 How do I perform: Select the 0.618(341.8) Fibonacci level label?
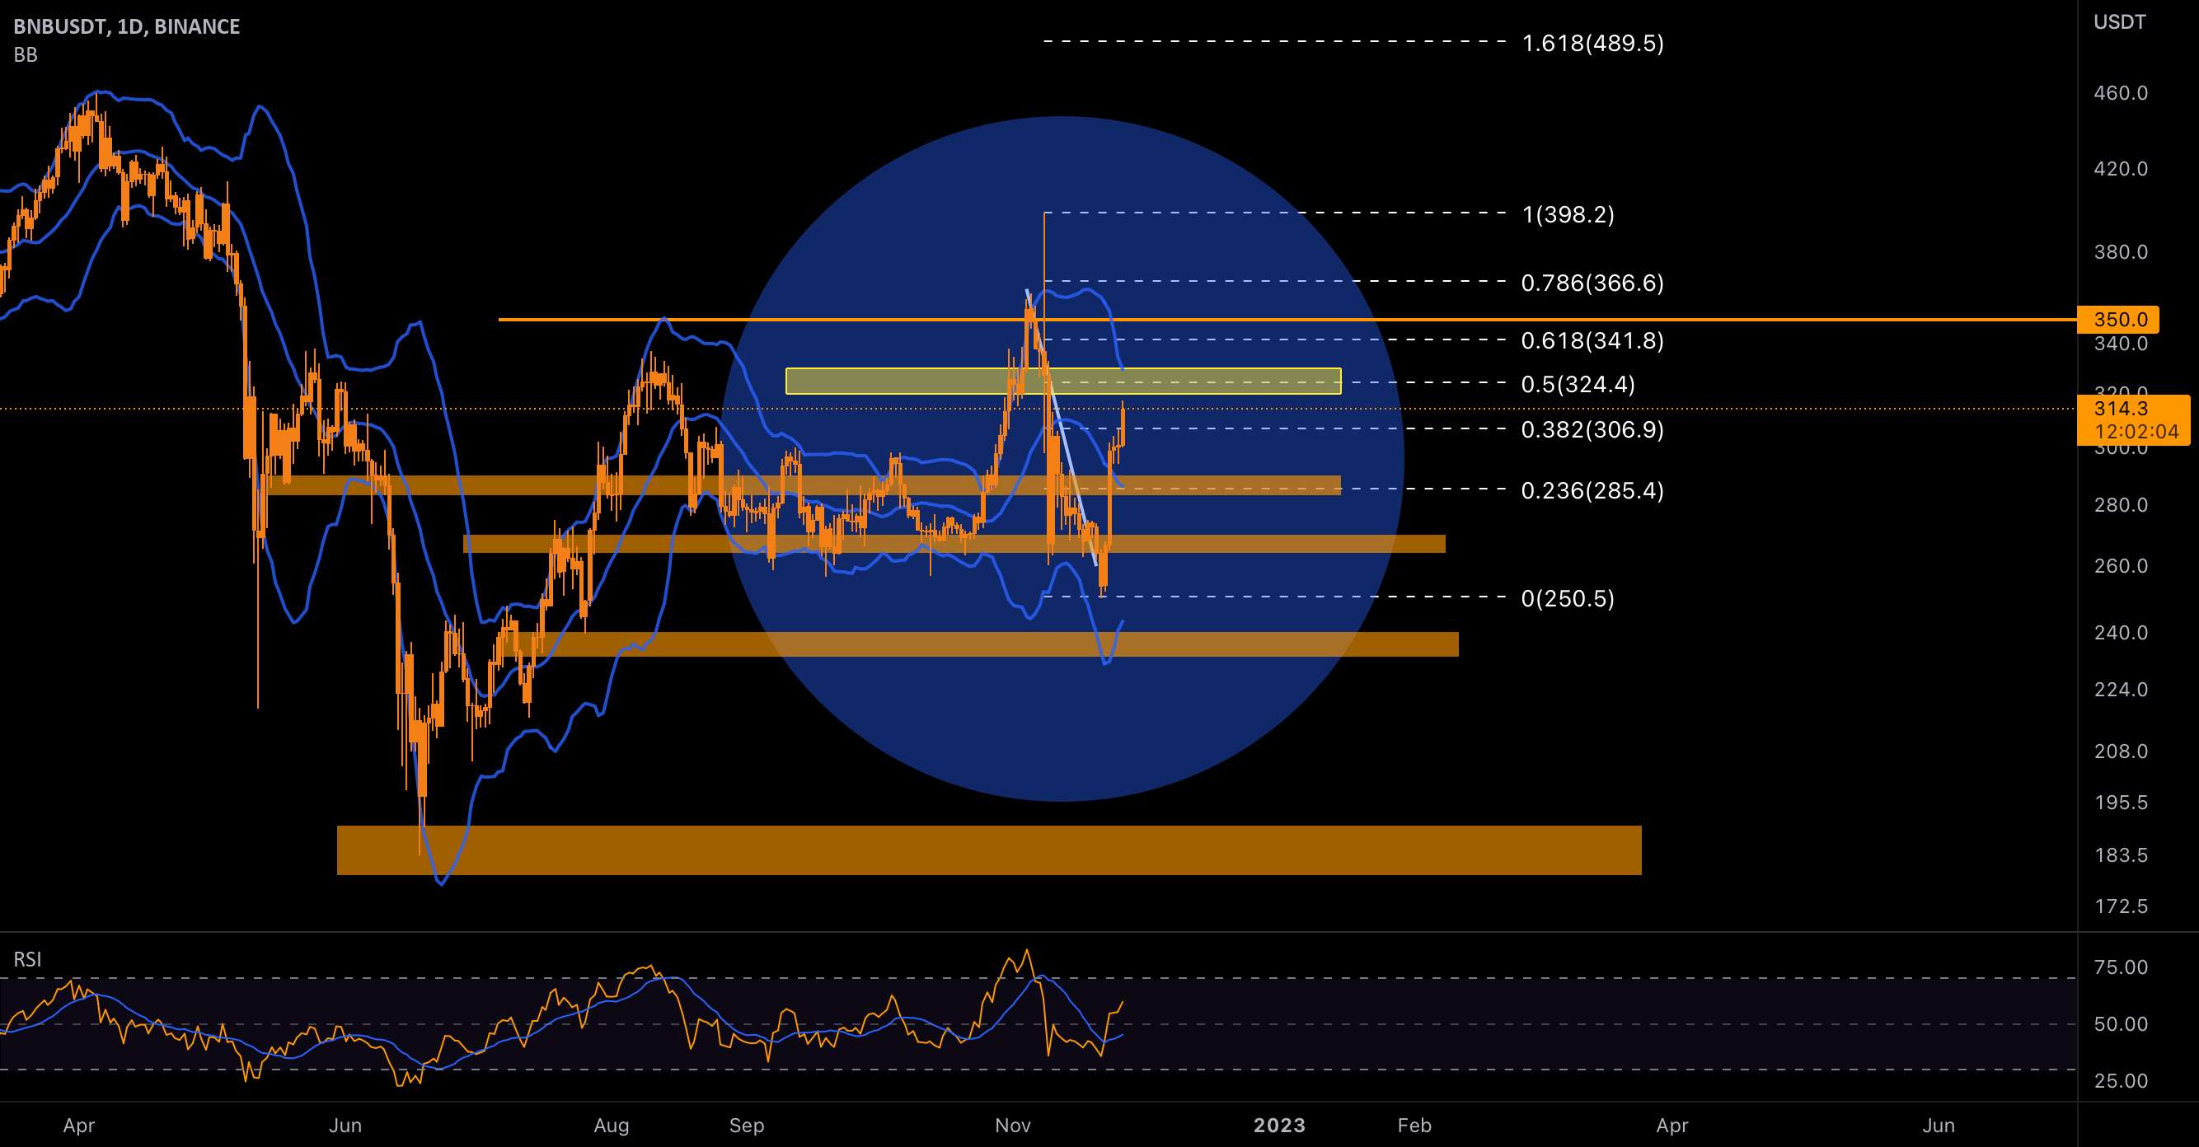click(x=1593, y=340)
